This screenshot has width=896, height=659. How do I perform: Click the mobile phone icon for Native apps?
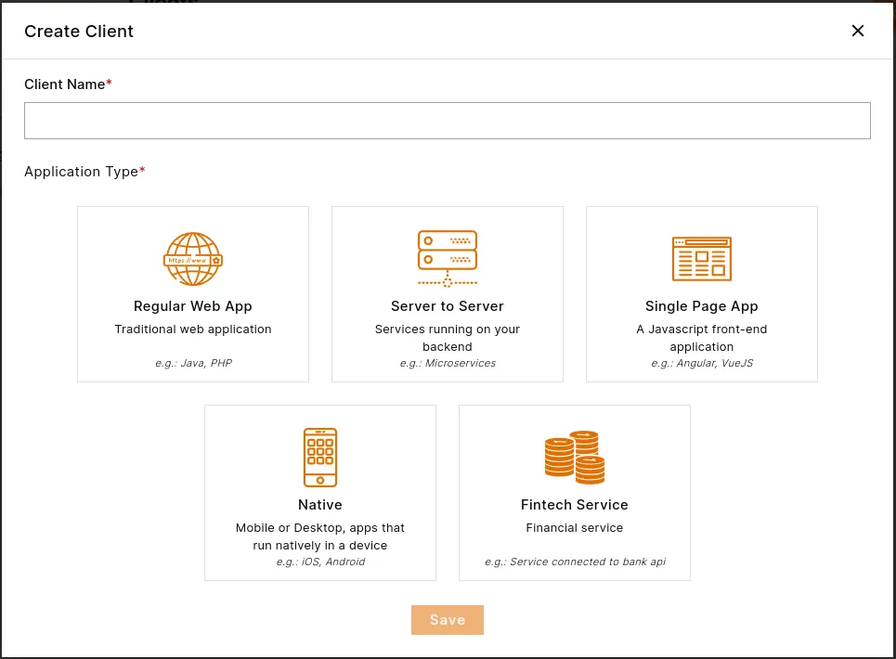[x=319, y=457]
